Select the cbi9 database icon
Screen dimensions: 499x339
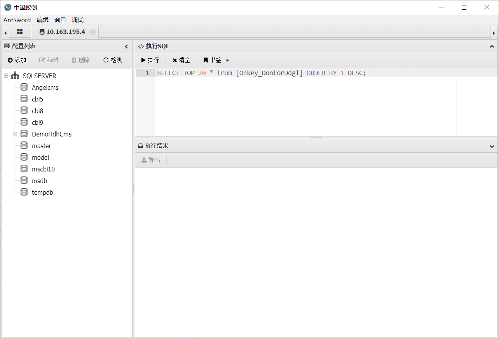(x=24, y=122)
